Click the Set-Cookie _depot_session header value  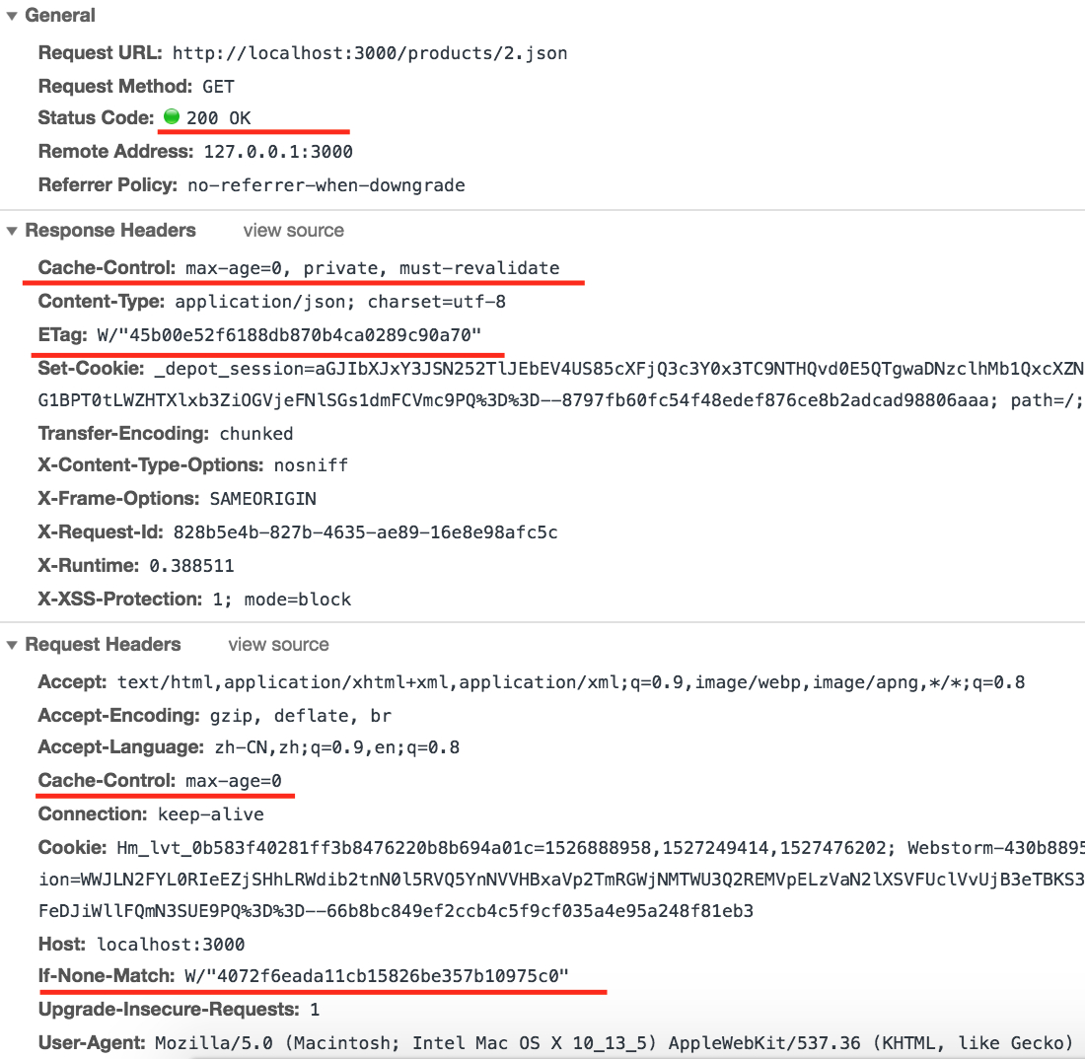click(x=560, y=385)
